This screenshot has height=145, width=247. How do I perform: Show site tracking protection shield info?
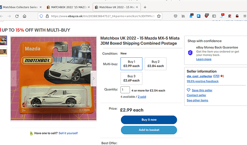tap(41, 16)
